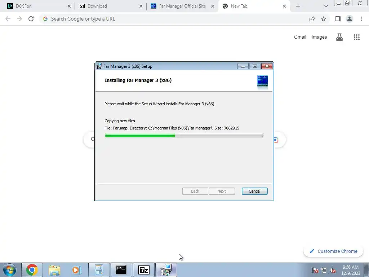
Task: Click the Google Lens camera icon in the search box
Action: (276, 140)
